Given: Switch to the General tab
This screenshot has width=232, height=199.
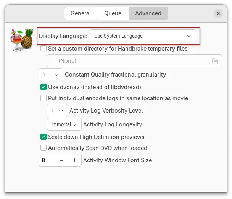Looking at the screenshot, I should [x=81, y=13].
